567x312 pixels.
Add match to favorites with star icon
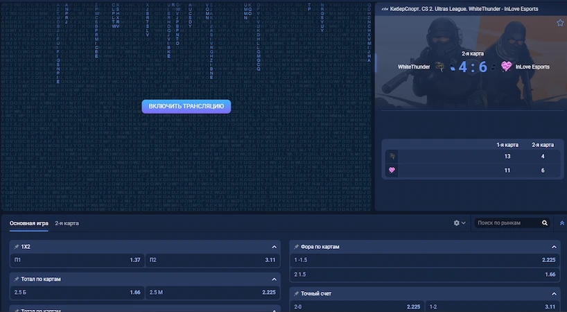pyautogui.click(x=560, y=23)
